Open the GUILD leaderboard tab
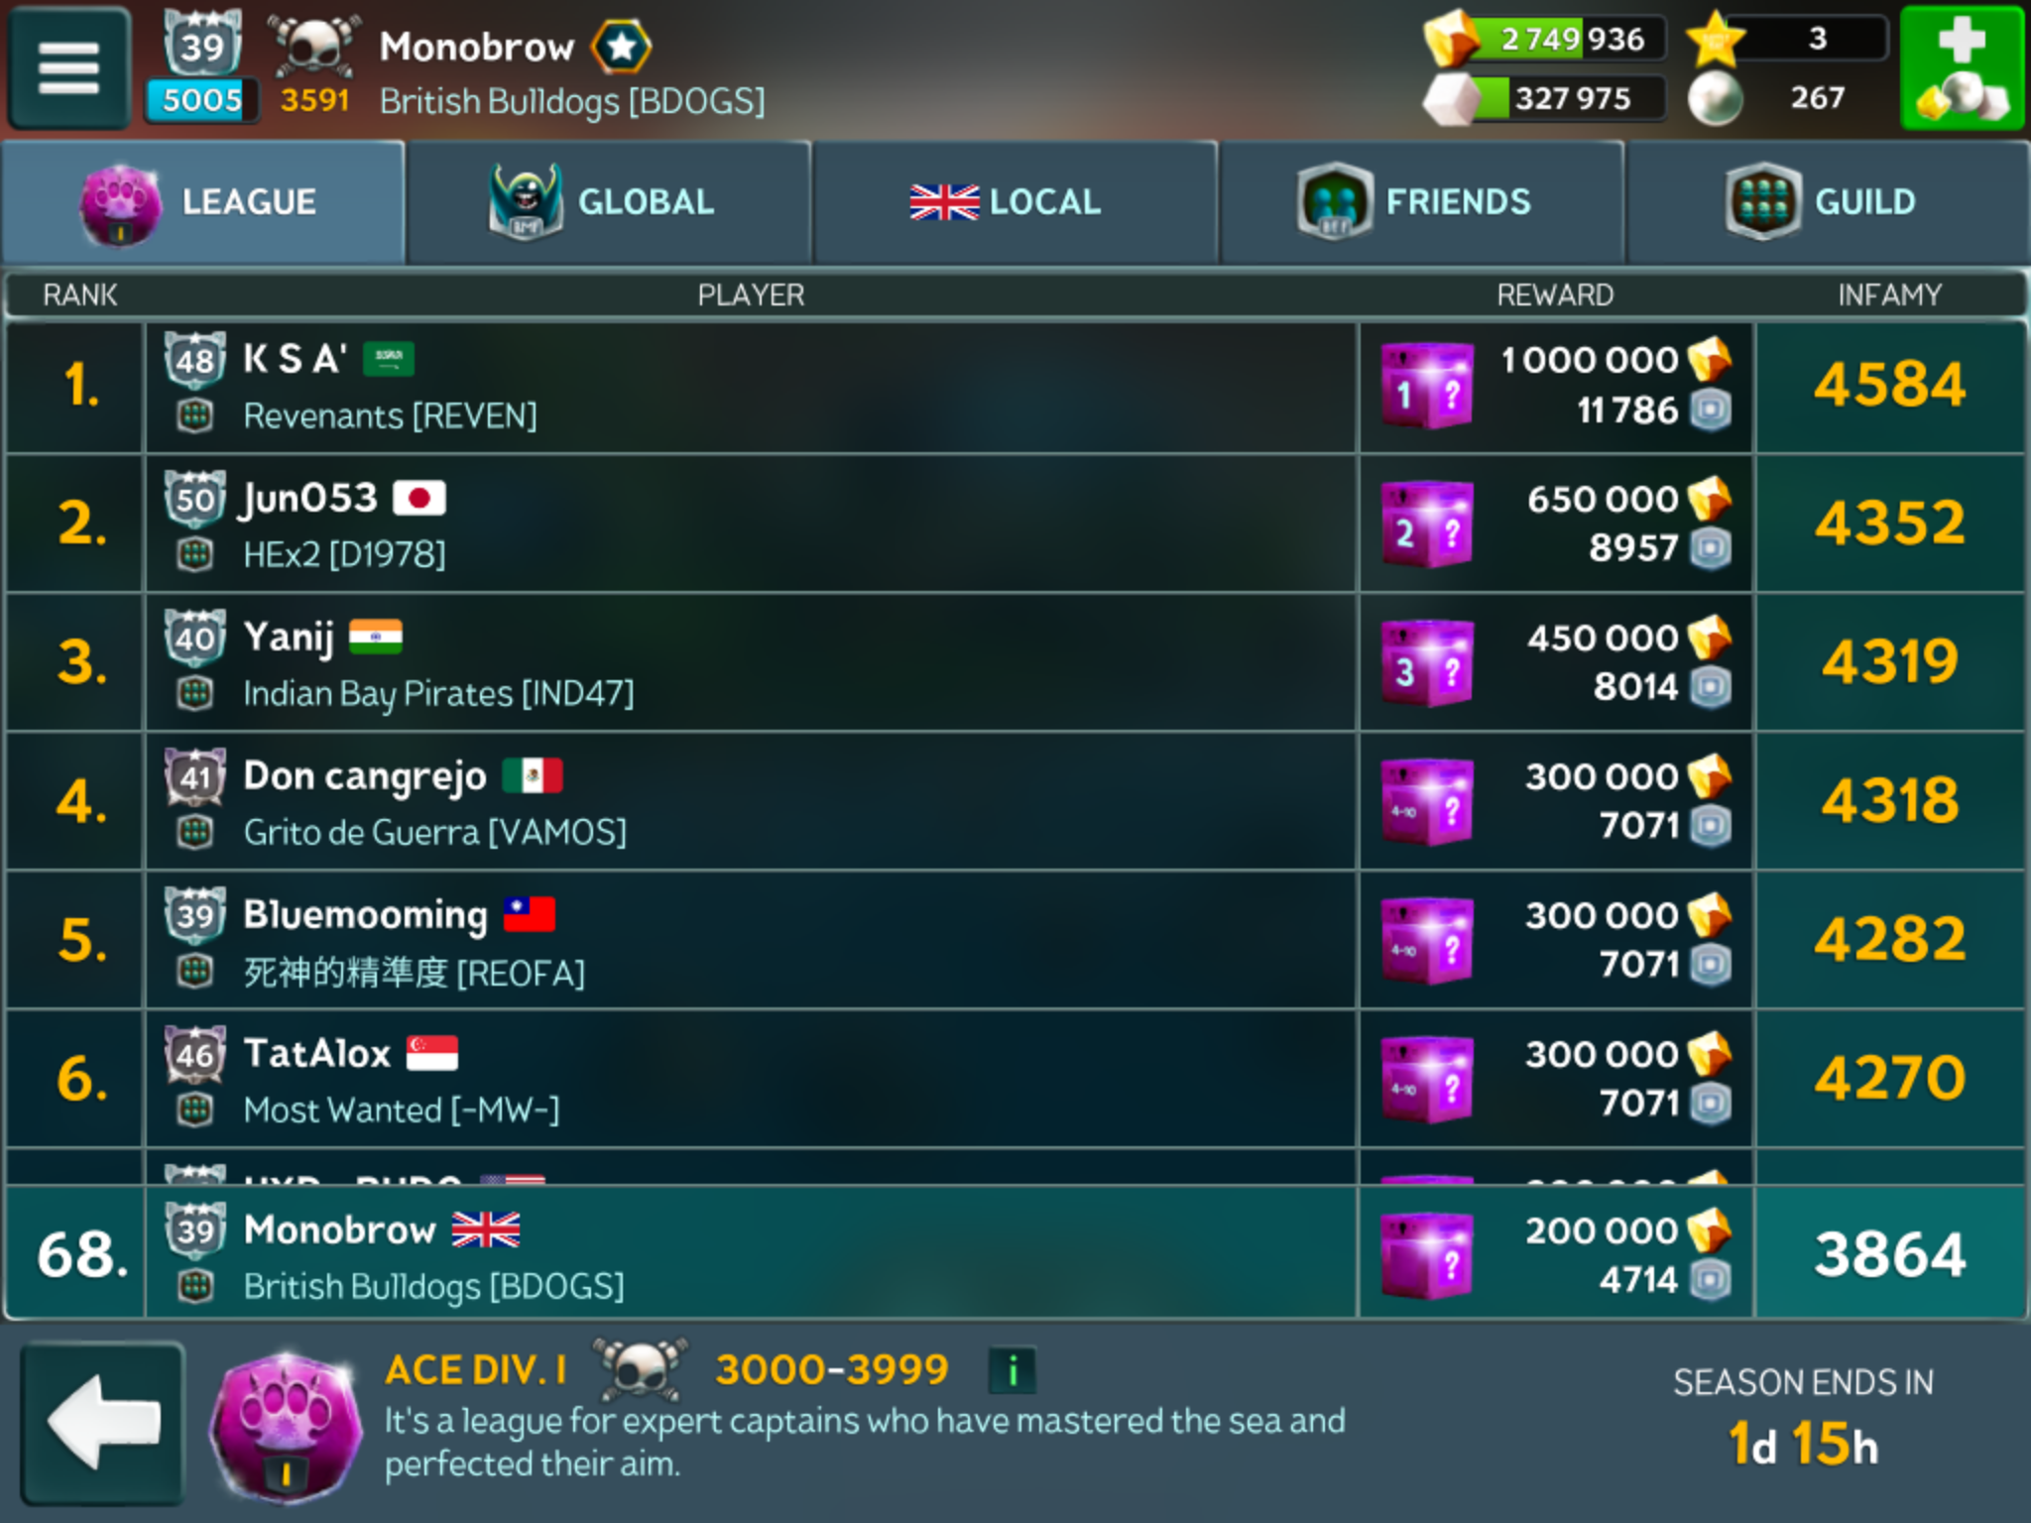 coord(1828,202)
